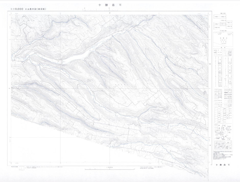Click the 1:10,000 scale text in header
The width and height of the screenshot is (240, 182).
17,9
